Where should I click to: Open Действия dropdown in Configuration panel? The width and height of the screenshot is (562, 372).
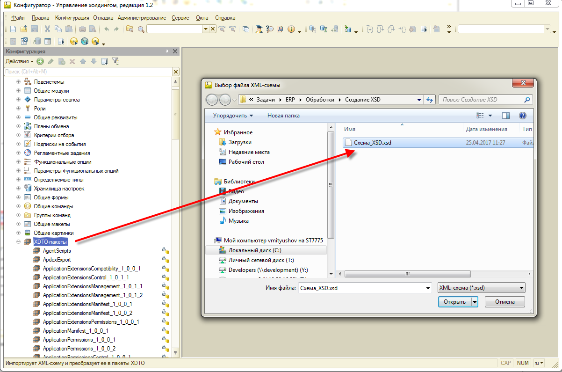pyautogui.click(x=20, y=61)
